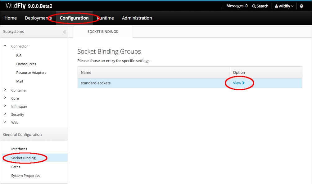Expand the Security subsystem node
The height and width of the screenshot is (184, 312).
click(5, 114)
